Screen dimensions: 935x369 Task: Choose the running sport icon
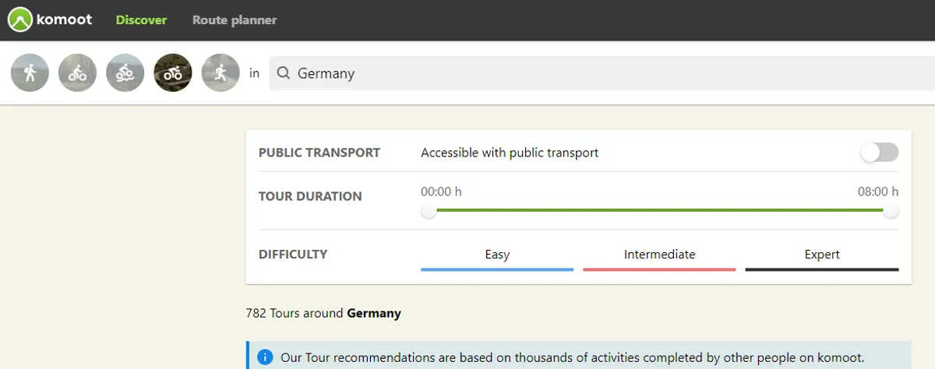click(x=221, y=73)
